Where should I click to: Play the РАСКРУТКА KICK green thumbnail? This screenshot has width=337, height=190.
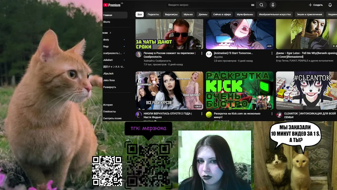(240, 90)
